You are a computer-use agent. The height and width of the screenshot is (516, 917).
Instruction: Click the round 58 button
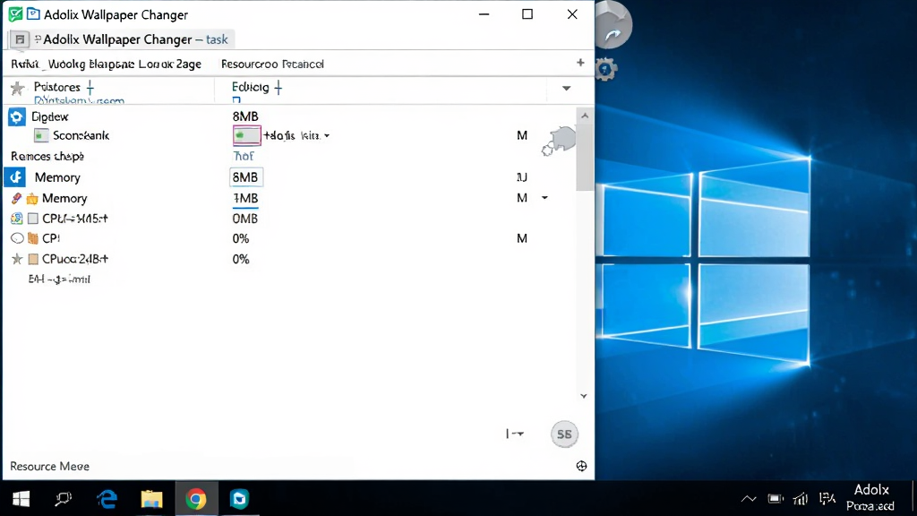click(564, 434)
